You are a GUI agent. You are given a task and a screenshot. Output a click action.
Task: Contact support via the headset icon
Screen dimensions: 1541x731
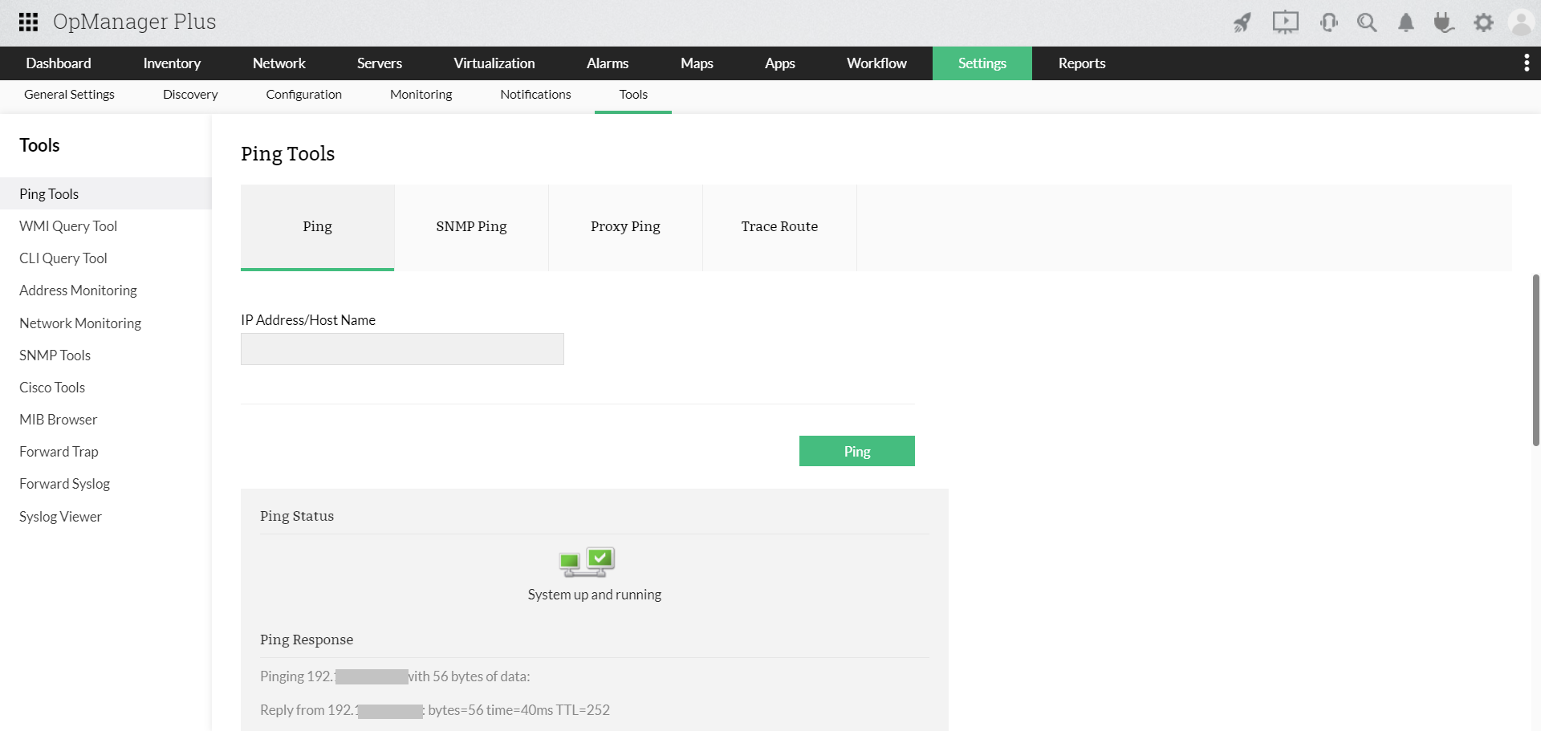pos(1328,22)
